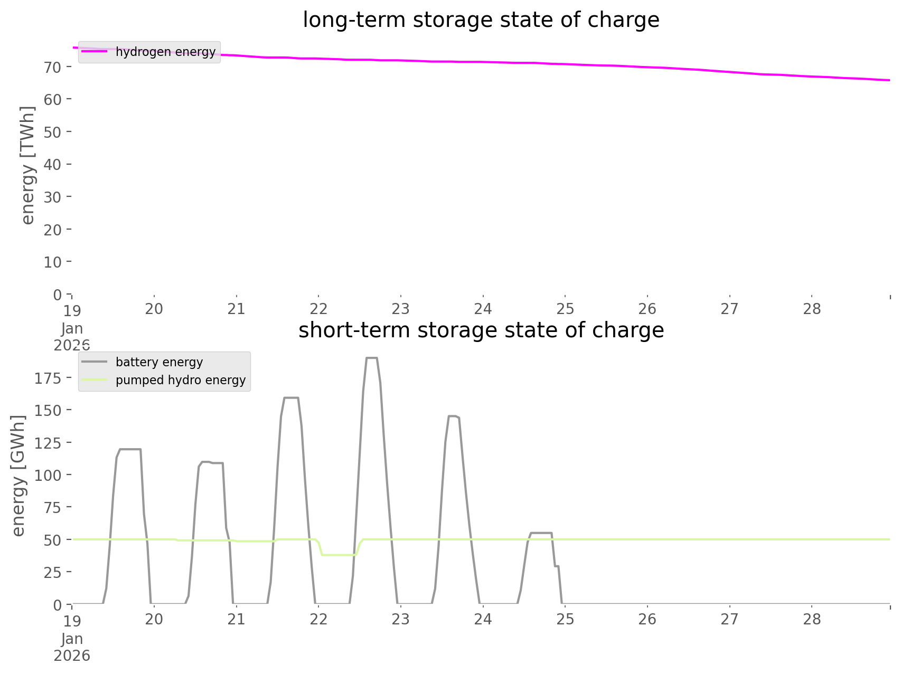Click the "energy [GWh]" y-axis label
The height and width of the screenshot is (674, 901).
point(18,476)
